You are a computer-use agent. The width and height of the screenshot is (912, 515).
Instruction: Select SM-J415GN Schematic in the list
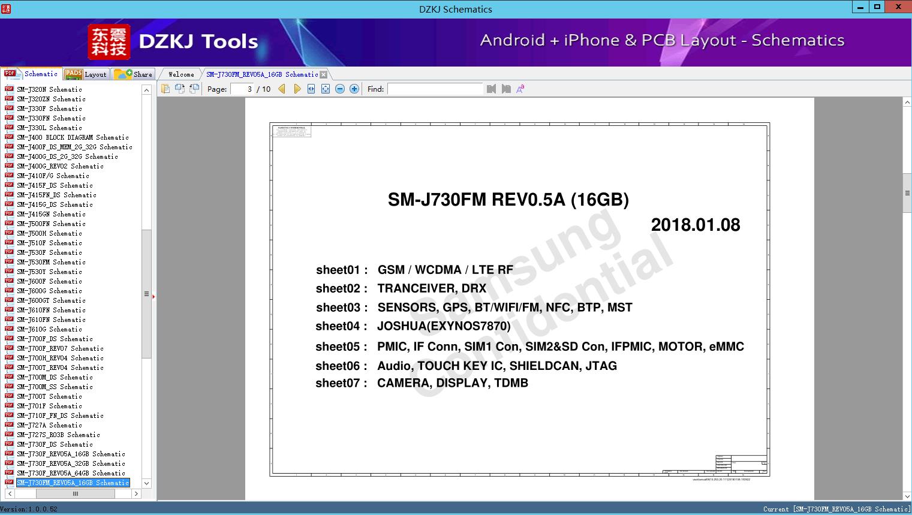pyautogui.click(x=52, y=214)
